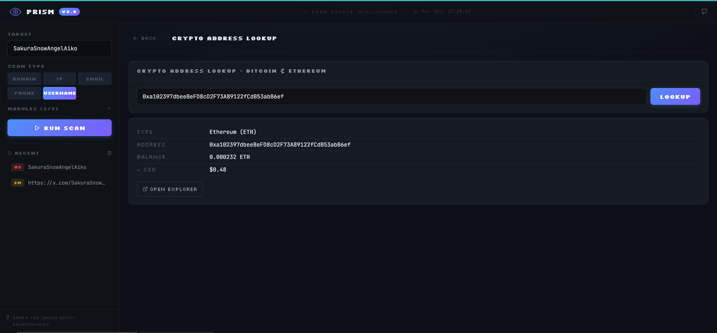Click the EM badge beside x.com entry

coord(18,183)
